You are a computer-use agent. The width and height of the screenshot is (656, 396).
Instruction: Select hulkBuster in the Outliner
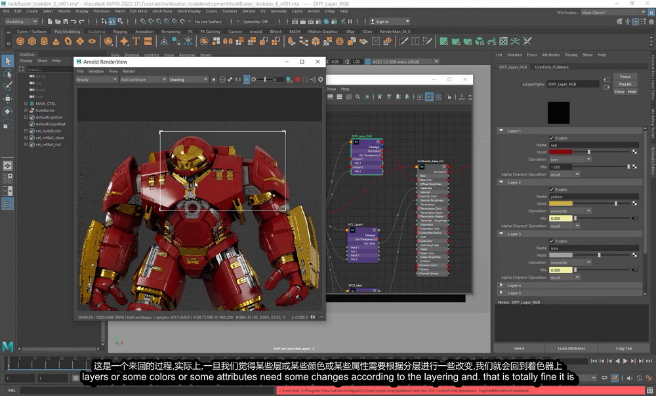(45, 110)
